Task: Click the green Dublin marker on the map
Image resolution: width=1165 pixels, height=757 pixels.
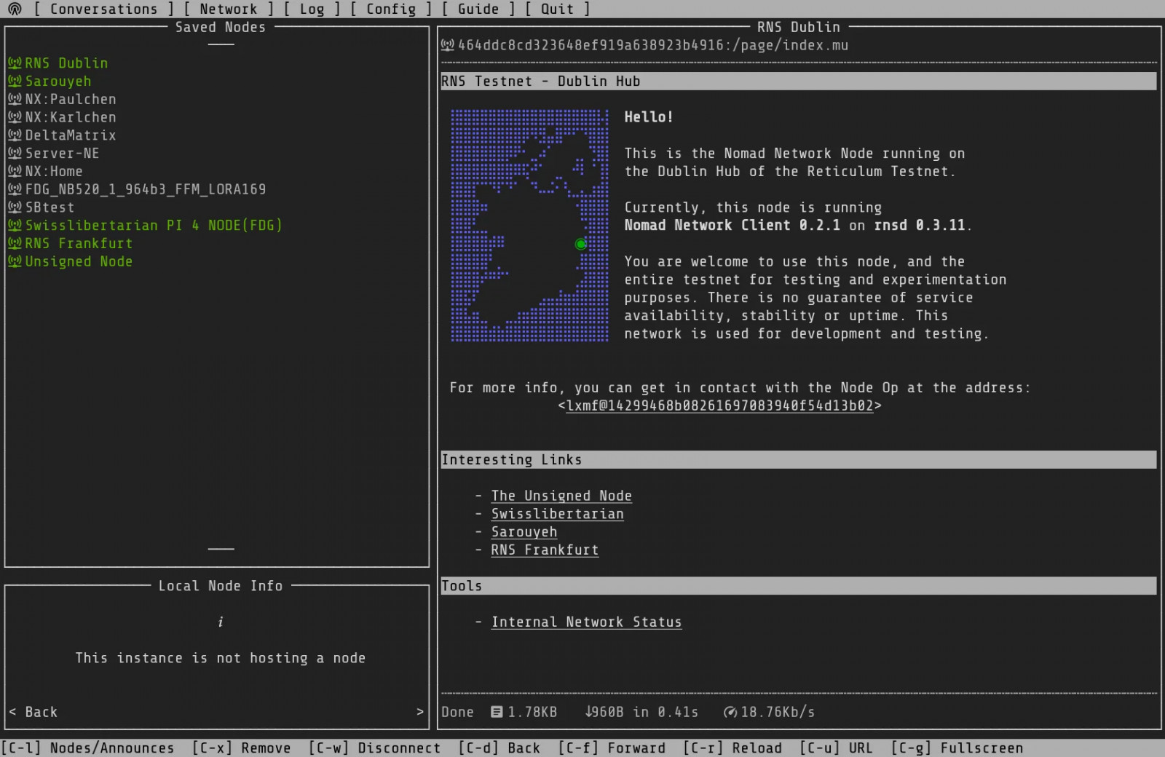Action: (x=580, y=245)
